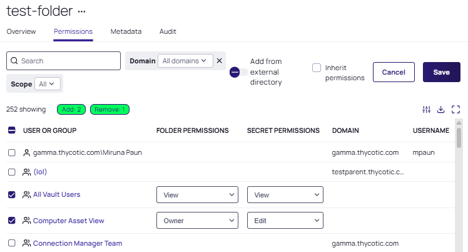Switch to the Metadata tab
Screen dimensions: 468x252
point(126,31)
